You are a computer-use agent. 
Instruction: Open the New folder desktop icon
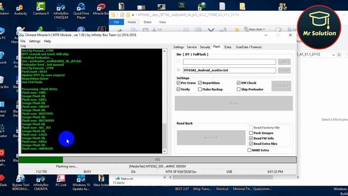click(101, 181)
